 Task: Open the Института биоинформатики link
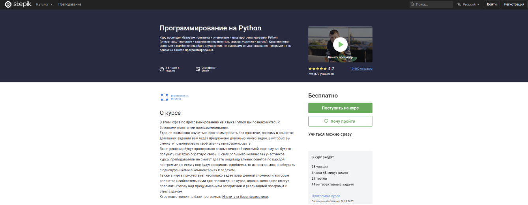click(x=245, y=196)
